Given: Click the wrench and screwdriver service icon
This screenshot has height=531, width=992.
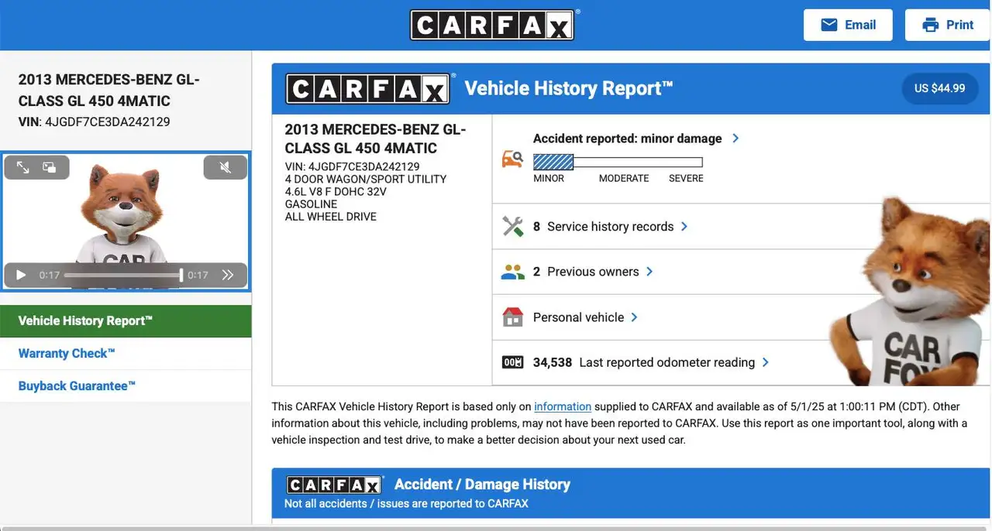Looking at the screenshot, I should [x=512, y=226].
